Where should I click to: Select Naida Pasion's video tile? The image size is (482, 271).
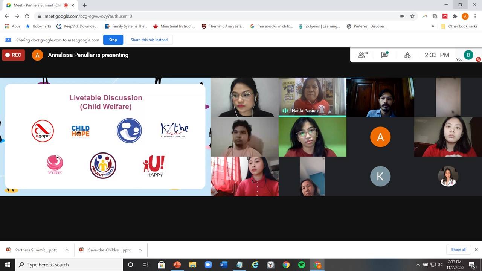tap(312, 97)
